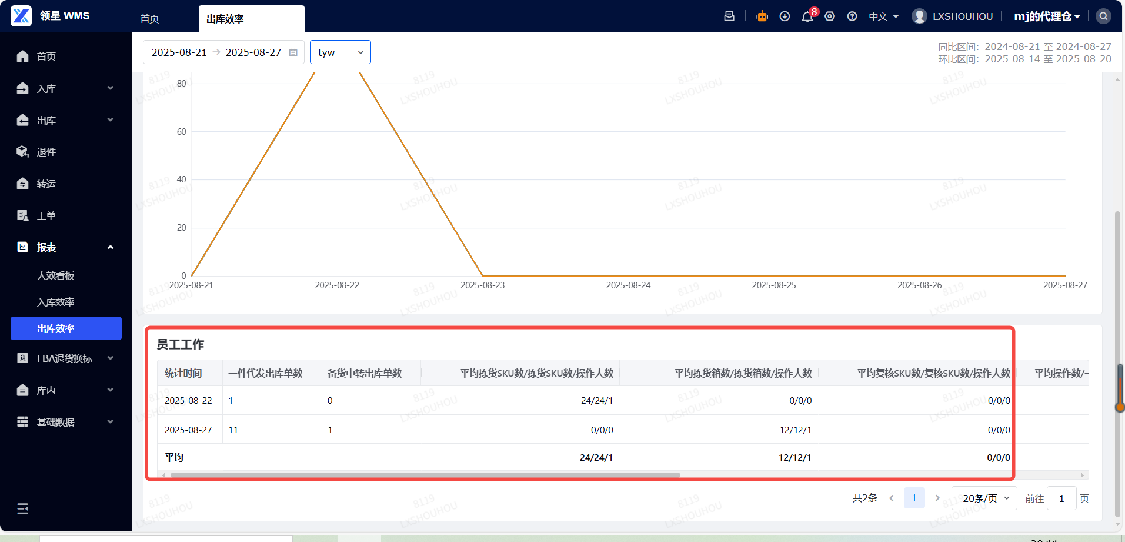The image size is (1125, 542).
Task: Click the search magnifier icon
Action: (x=1103, y=16)
